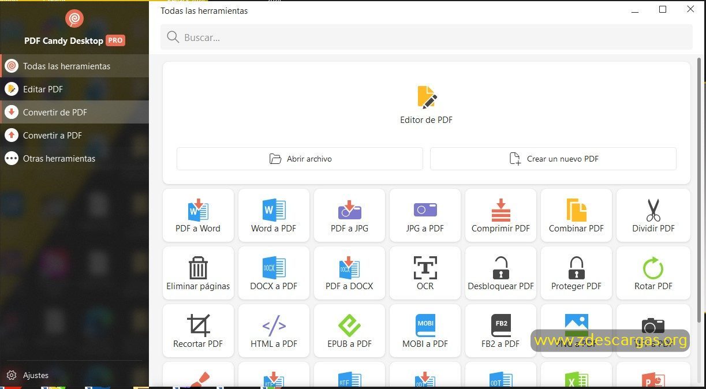
Task: Open the Rotar PDF tool
Action: pos(653,273)
